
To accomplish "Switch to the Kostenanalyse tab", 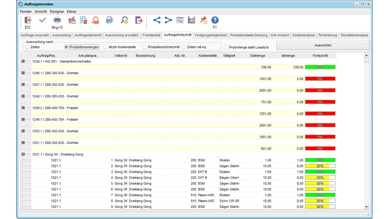I will (303, 35).
